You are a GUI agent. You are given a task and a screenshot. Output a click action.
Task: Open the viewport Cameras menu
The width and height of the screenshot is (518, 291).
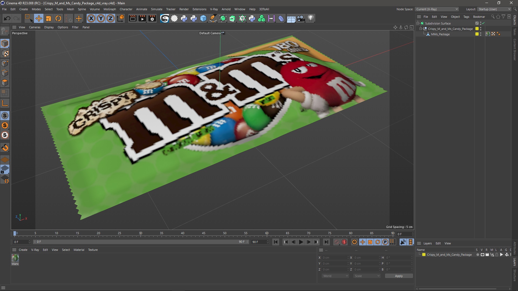(x=35, y=27)
